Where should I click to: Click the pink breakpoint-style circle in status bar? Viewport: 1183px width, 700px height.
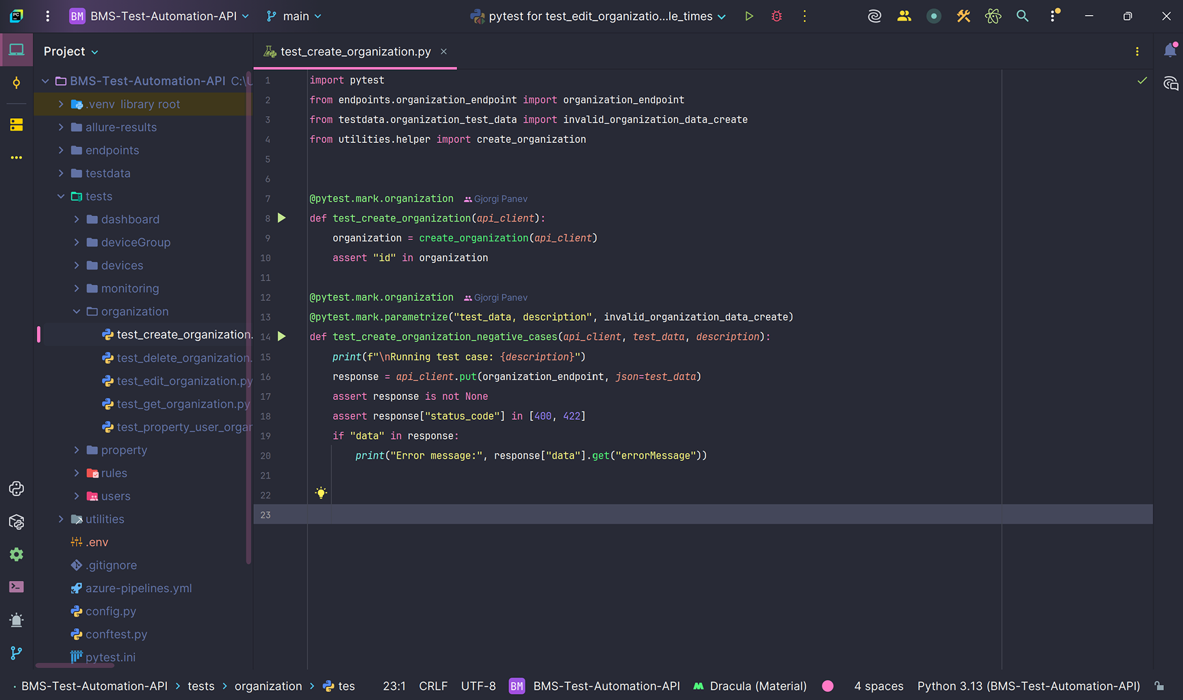tap(828, 686)
